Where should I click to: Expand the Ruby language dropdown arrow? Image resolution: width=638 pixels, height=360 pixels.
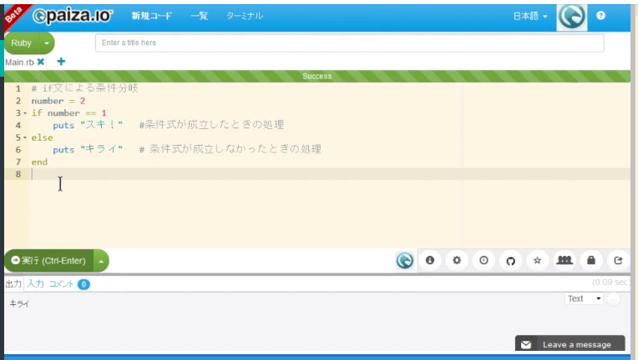(47, 42)
